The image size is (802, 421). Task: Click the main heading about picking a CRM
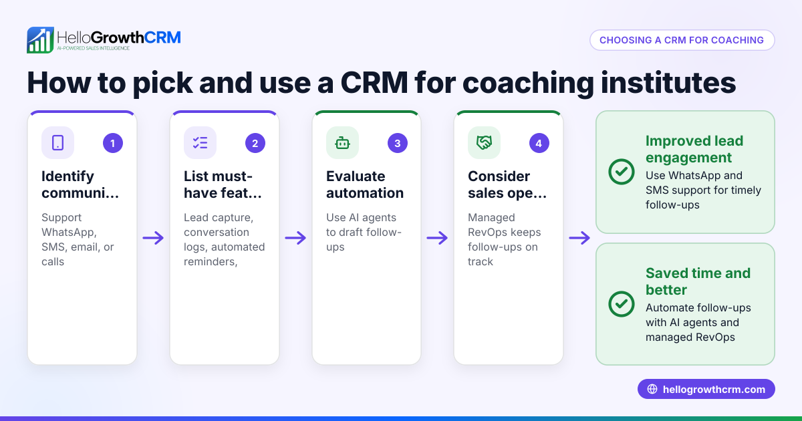(x=382, y=82)
